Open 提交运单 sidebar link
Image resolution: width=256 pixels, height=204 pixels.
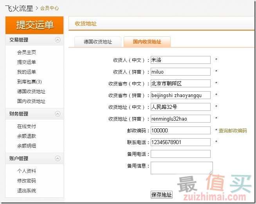[x=27, y=62]
